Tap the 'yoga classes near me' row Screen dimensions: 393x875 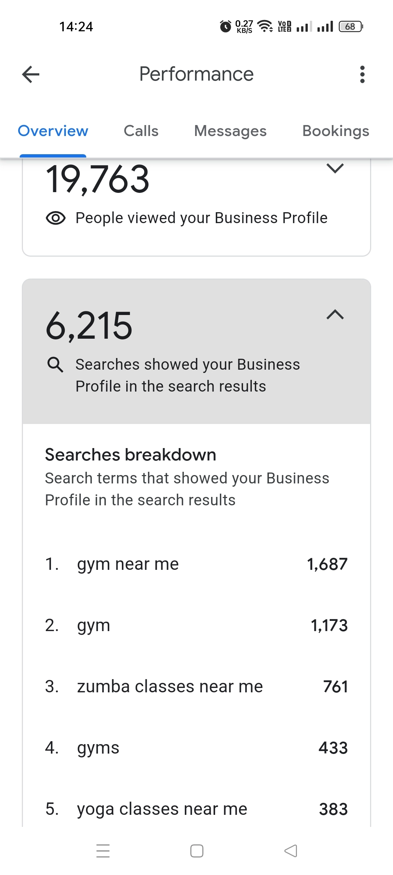pos(162,809)
